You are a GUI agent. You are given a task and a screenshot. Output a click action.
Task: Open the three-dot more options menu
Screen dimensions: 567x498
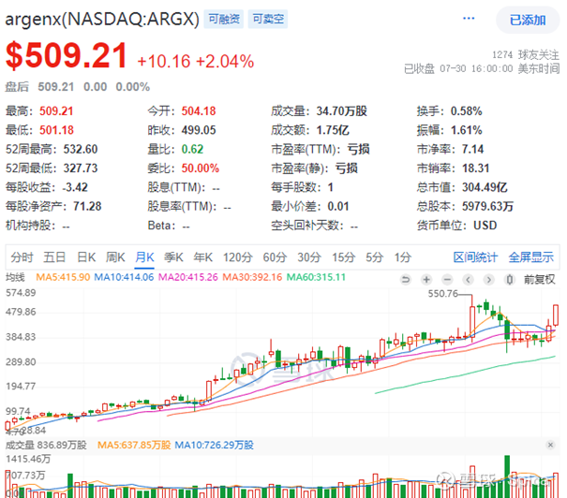tap(469, 19)
